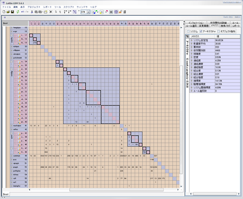Image resolution: width=243 pixels, height=199 pixels.
Task: Click the small icon in metrics table header
Action: 187,36
